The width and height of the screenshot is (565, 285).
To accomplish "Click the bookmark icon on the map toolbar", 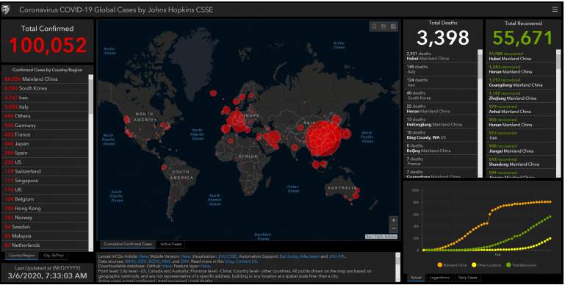I will click(x=374, y=26).
